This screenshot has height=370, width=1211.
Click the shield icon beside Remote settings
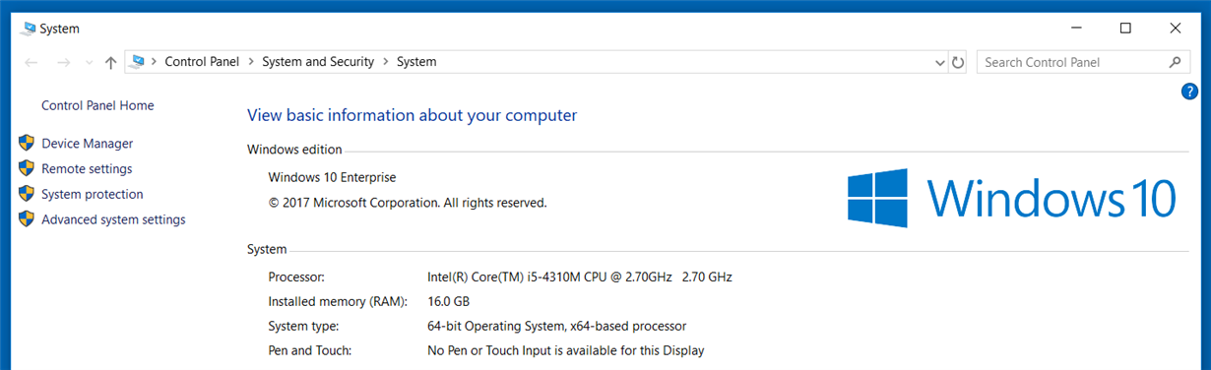[x=27, y=168]
